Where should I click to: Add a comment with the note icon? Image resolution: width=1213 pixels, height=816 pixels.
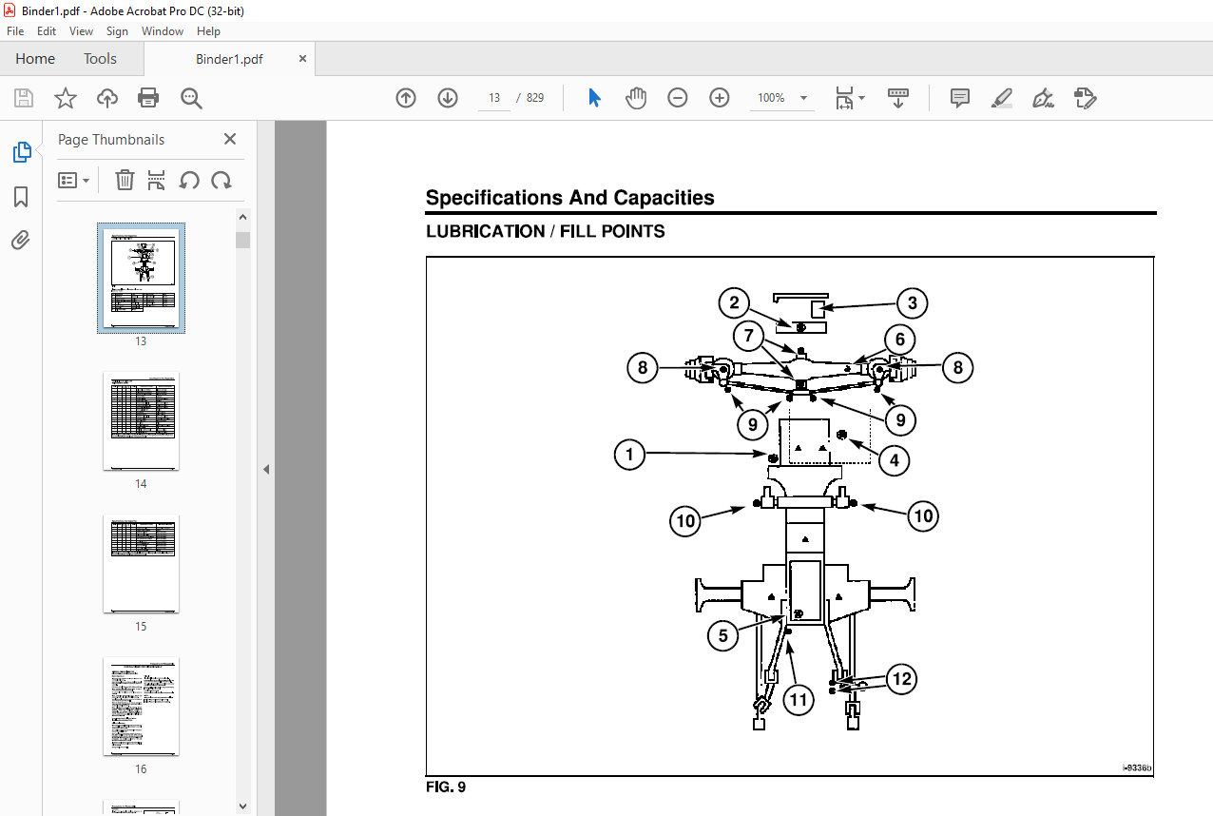[960, 98]
